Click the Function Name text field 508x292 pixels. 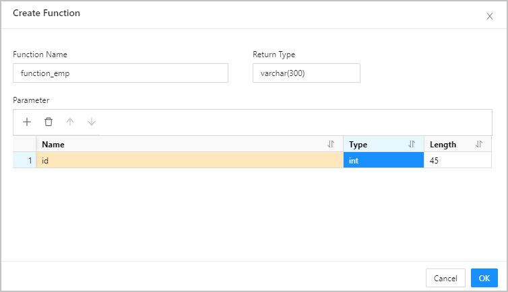[121, 73]
